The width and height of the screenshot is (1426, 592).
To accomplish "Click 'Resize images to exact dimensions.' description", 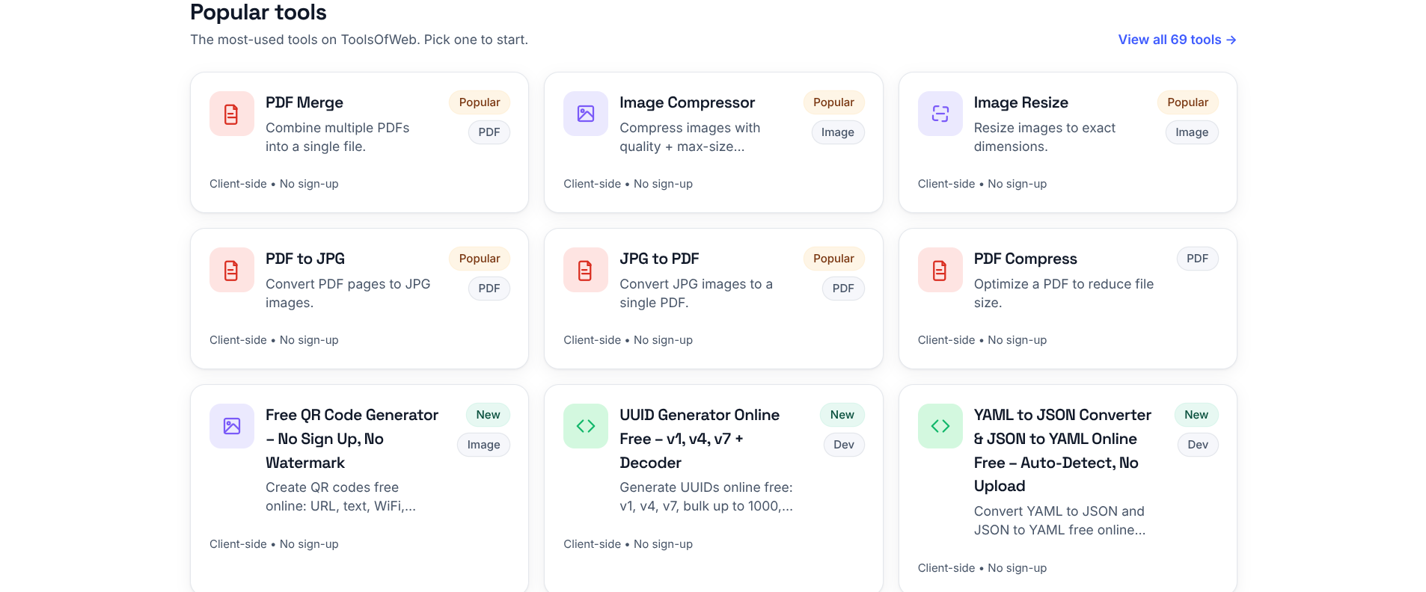I will (x=1044, y=138).
